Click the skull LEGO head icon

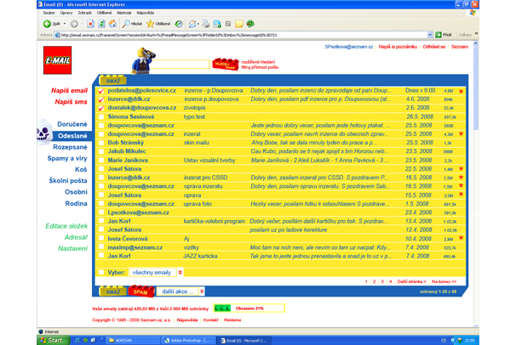click(x=44, y=133)
